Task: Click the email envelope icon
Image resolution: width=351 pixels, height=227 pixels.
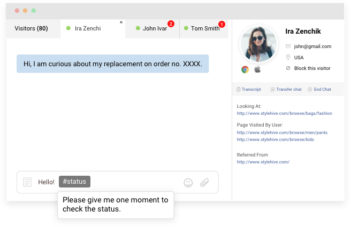Action: (x=288, y=46)
